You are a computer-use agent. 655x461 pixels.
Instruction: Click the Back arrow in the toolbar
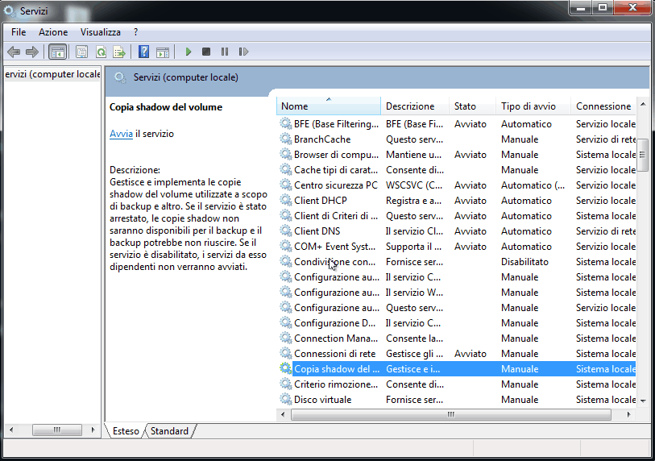click(14, 52)
